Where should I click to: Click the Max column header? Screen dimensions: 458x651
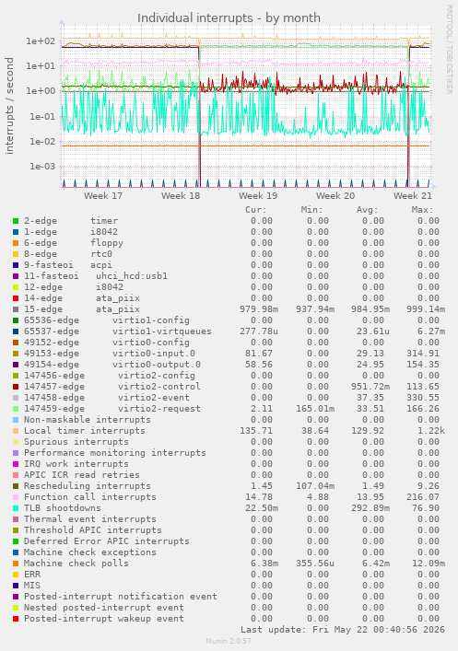click(423, 210)
